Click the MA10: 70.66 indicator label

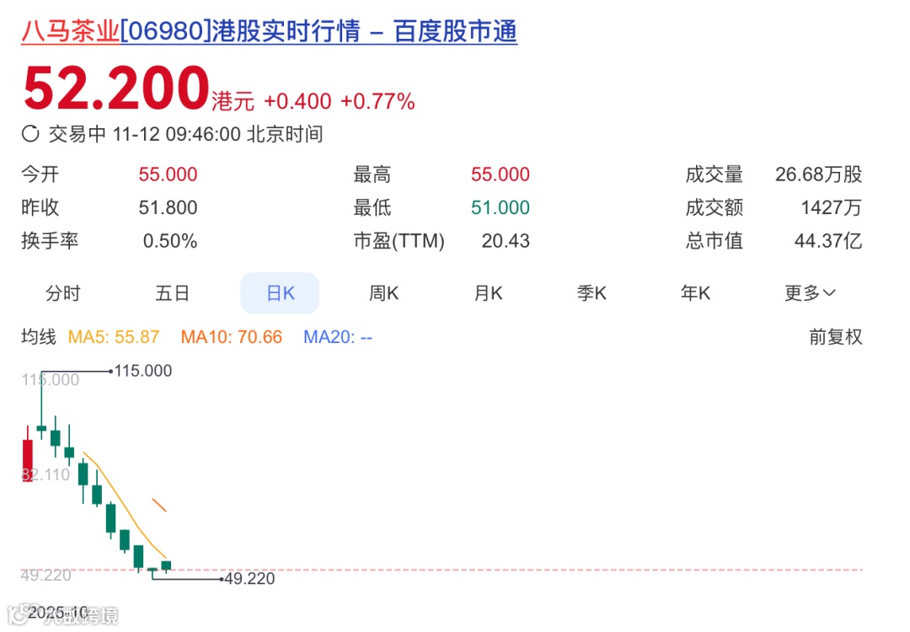click(232, 336)
